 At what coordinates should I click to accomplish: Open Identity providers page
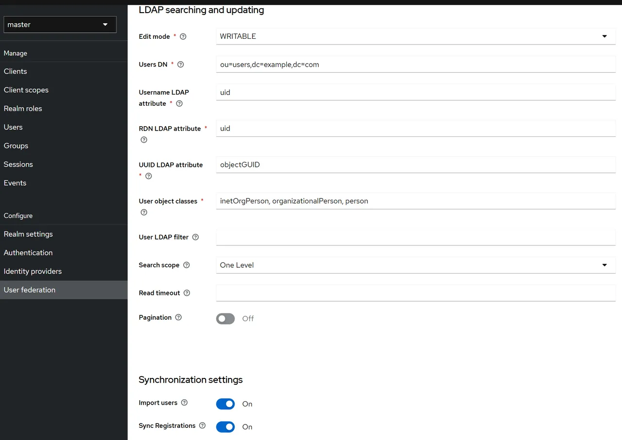64,271
